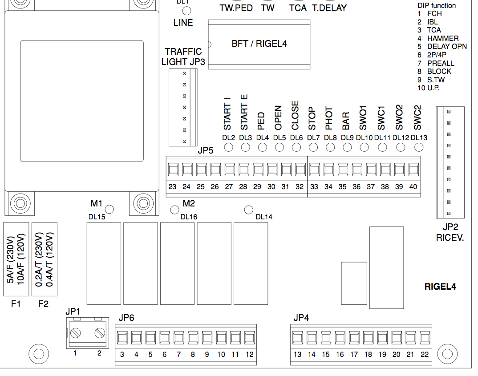The height and width of the screenshot is (376, 478).
Task: Click the top pin of the JP3 connector
Action: tap(184, 73)
